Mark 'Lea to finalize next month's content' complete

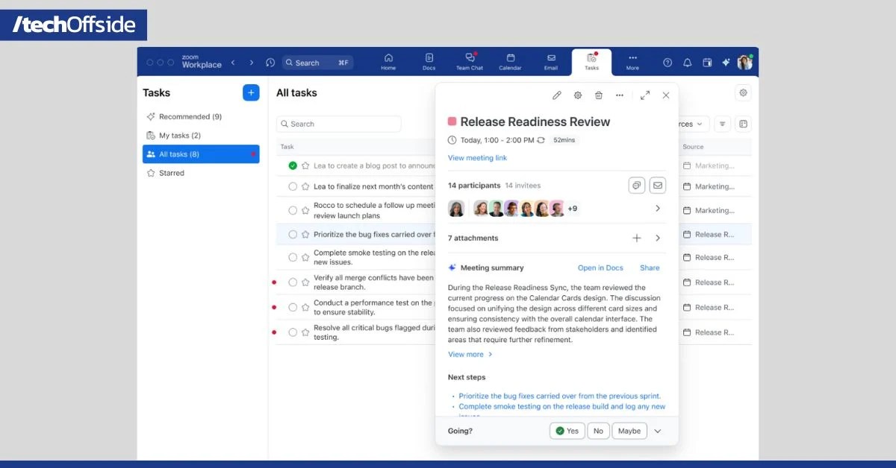point(293,186)
